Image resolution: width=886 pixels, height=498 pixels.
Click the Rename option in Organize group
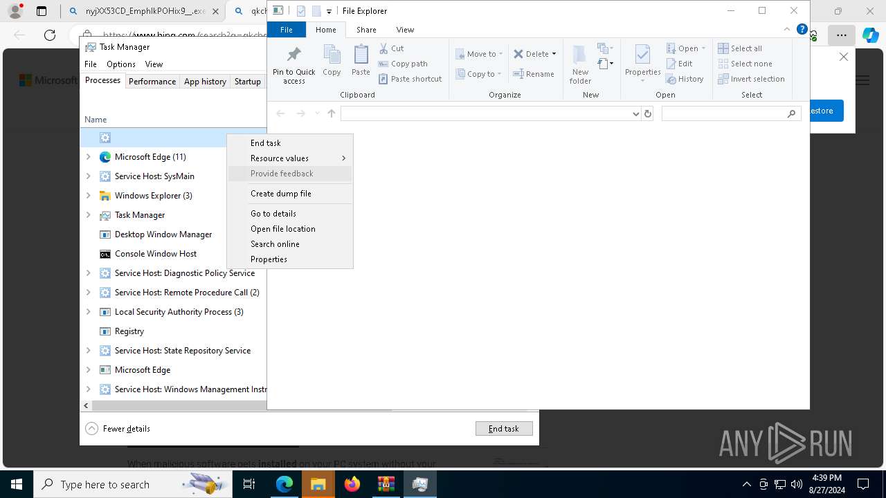[x=534, y=74]
